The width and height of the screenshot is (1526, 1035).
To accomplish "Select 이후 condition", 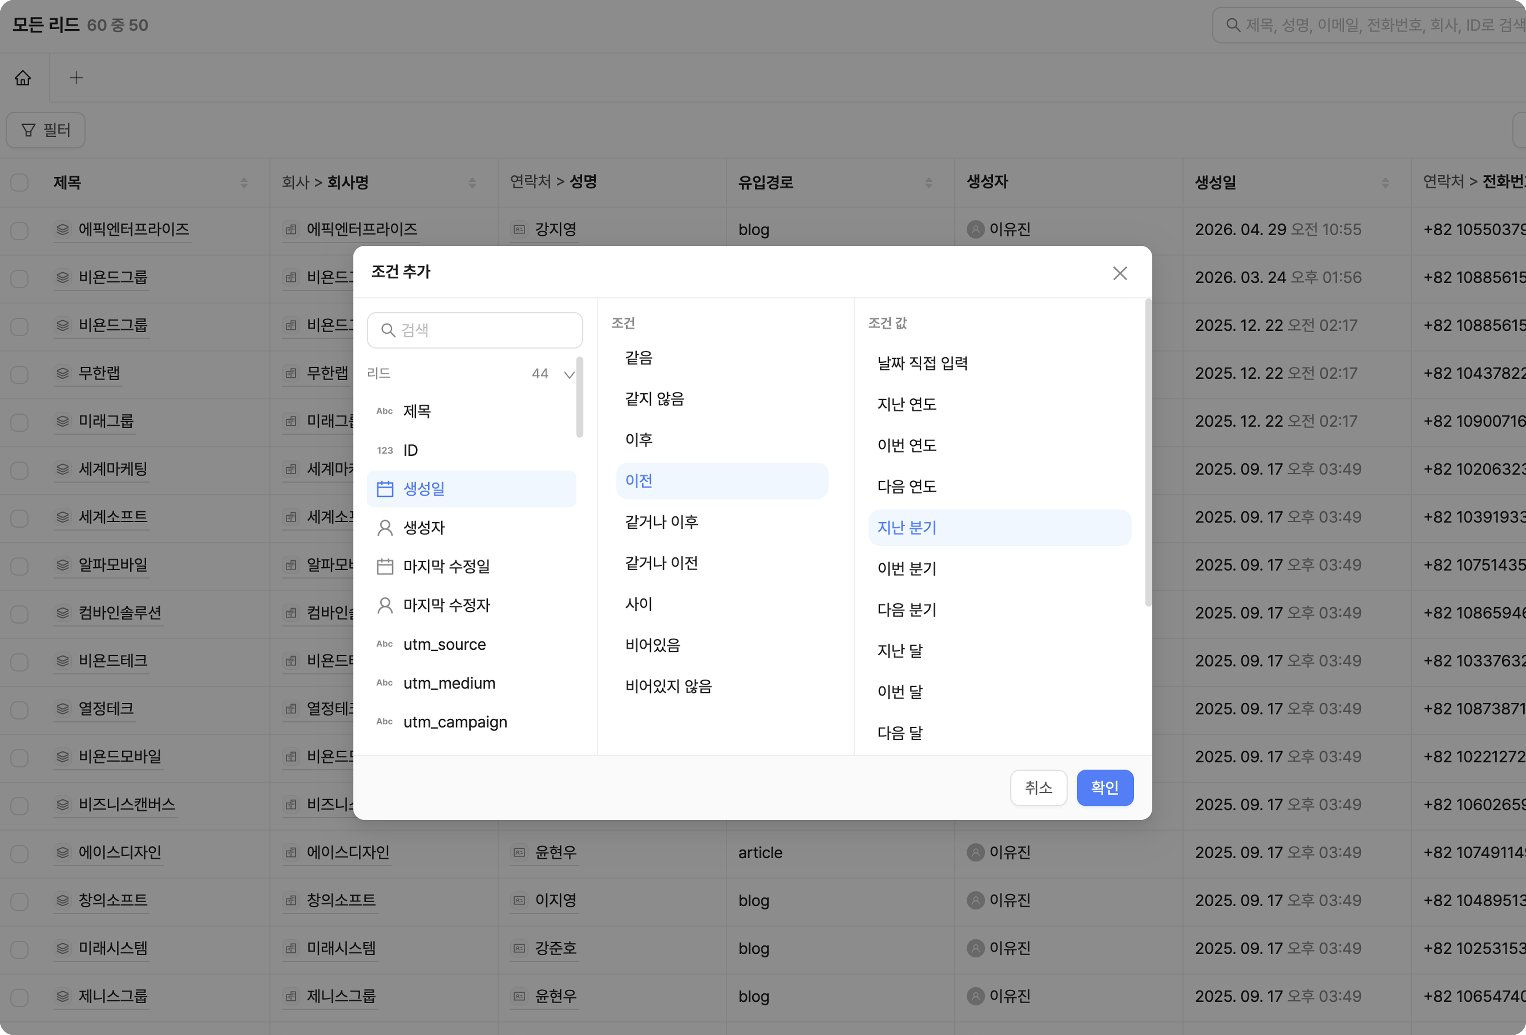I will coord(722,440).
